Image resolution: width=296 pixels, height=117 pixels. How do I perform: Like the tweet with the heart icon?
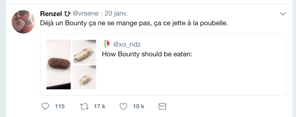point(123,107)
